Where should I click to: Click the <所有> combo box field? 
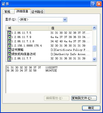click(x=43, y=20)
